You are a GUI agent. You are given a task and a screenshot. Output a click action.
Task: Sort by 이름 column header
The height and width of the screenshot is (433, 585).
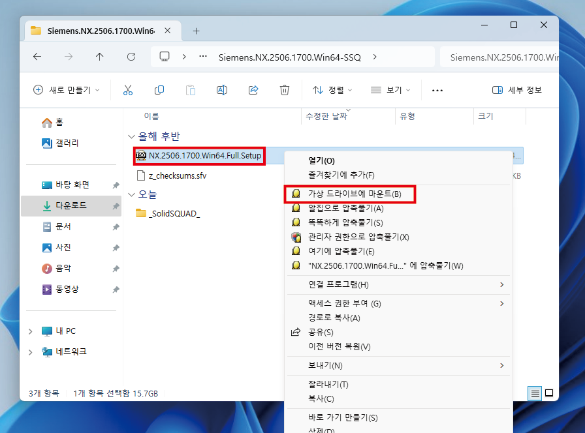pos(151,116)
